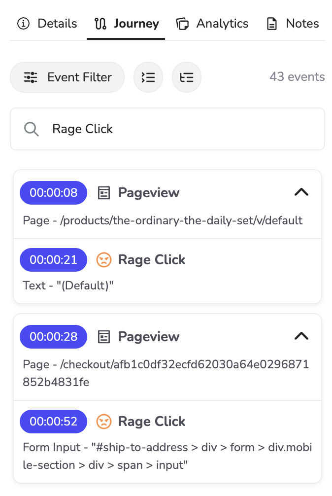332x496 pixels.
Task: Jump to timestamp 00:00:08
Action: 53,193
